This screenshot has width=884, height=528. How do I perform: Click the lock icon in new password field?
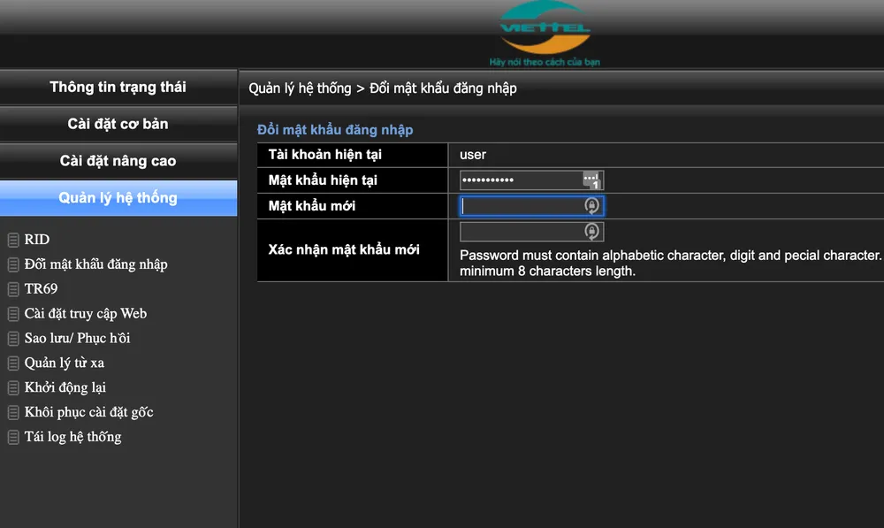coord(591,205)
